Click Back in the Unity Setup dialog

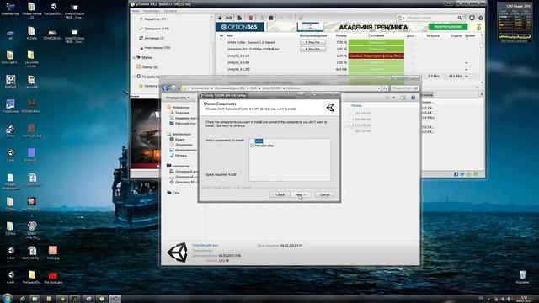point(280,194)
